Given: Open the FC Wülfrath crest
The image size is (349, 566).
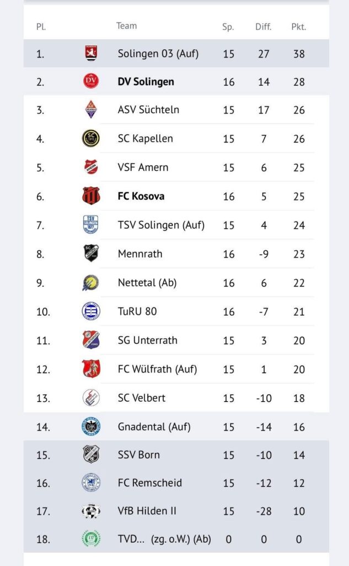Looking at the screenshot, I should pos(91,369).
